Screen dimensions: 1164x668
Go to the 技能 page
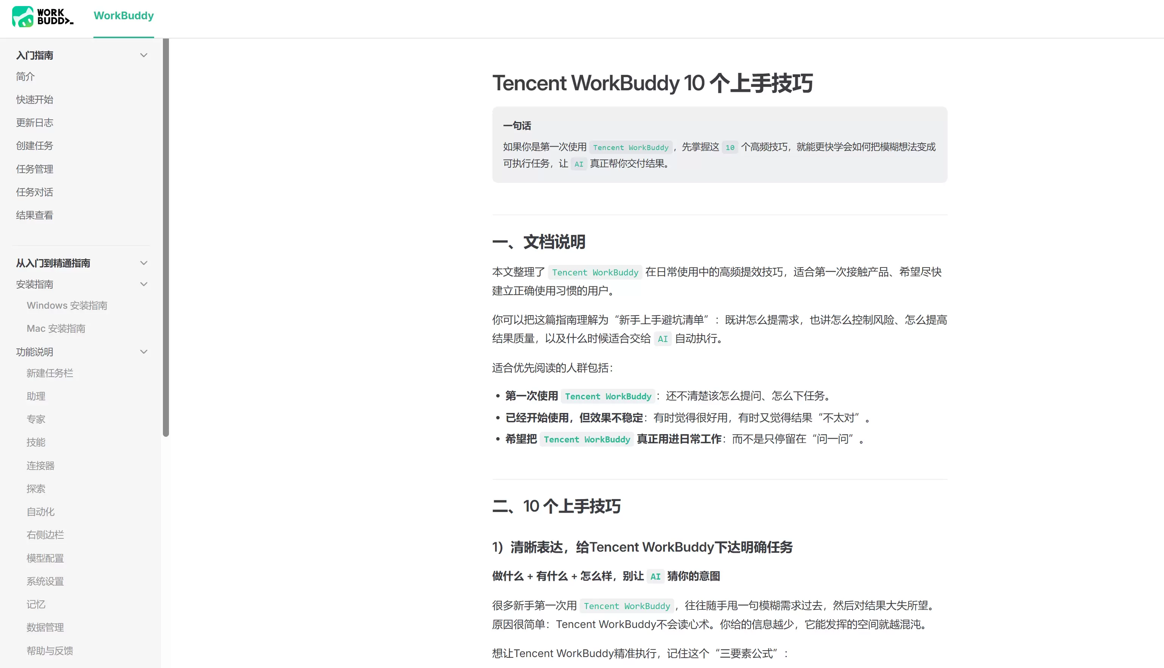point(36,442)
